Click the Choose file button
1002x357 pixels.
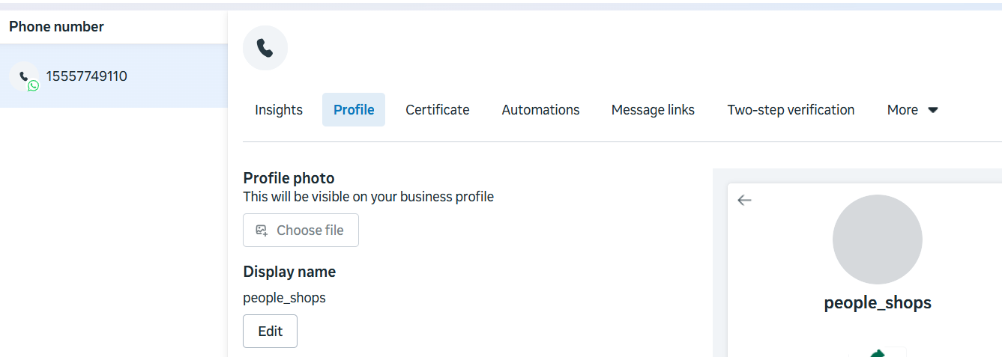tap(301, 231)
